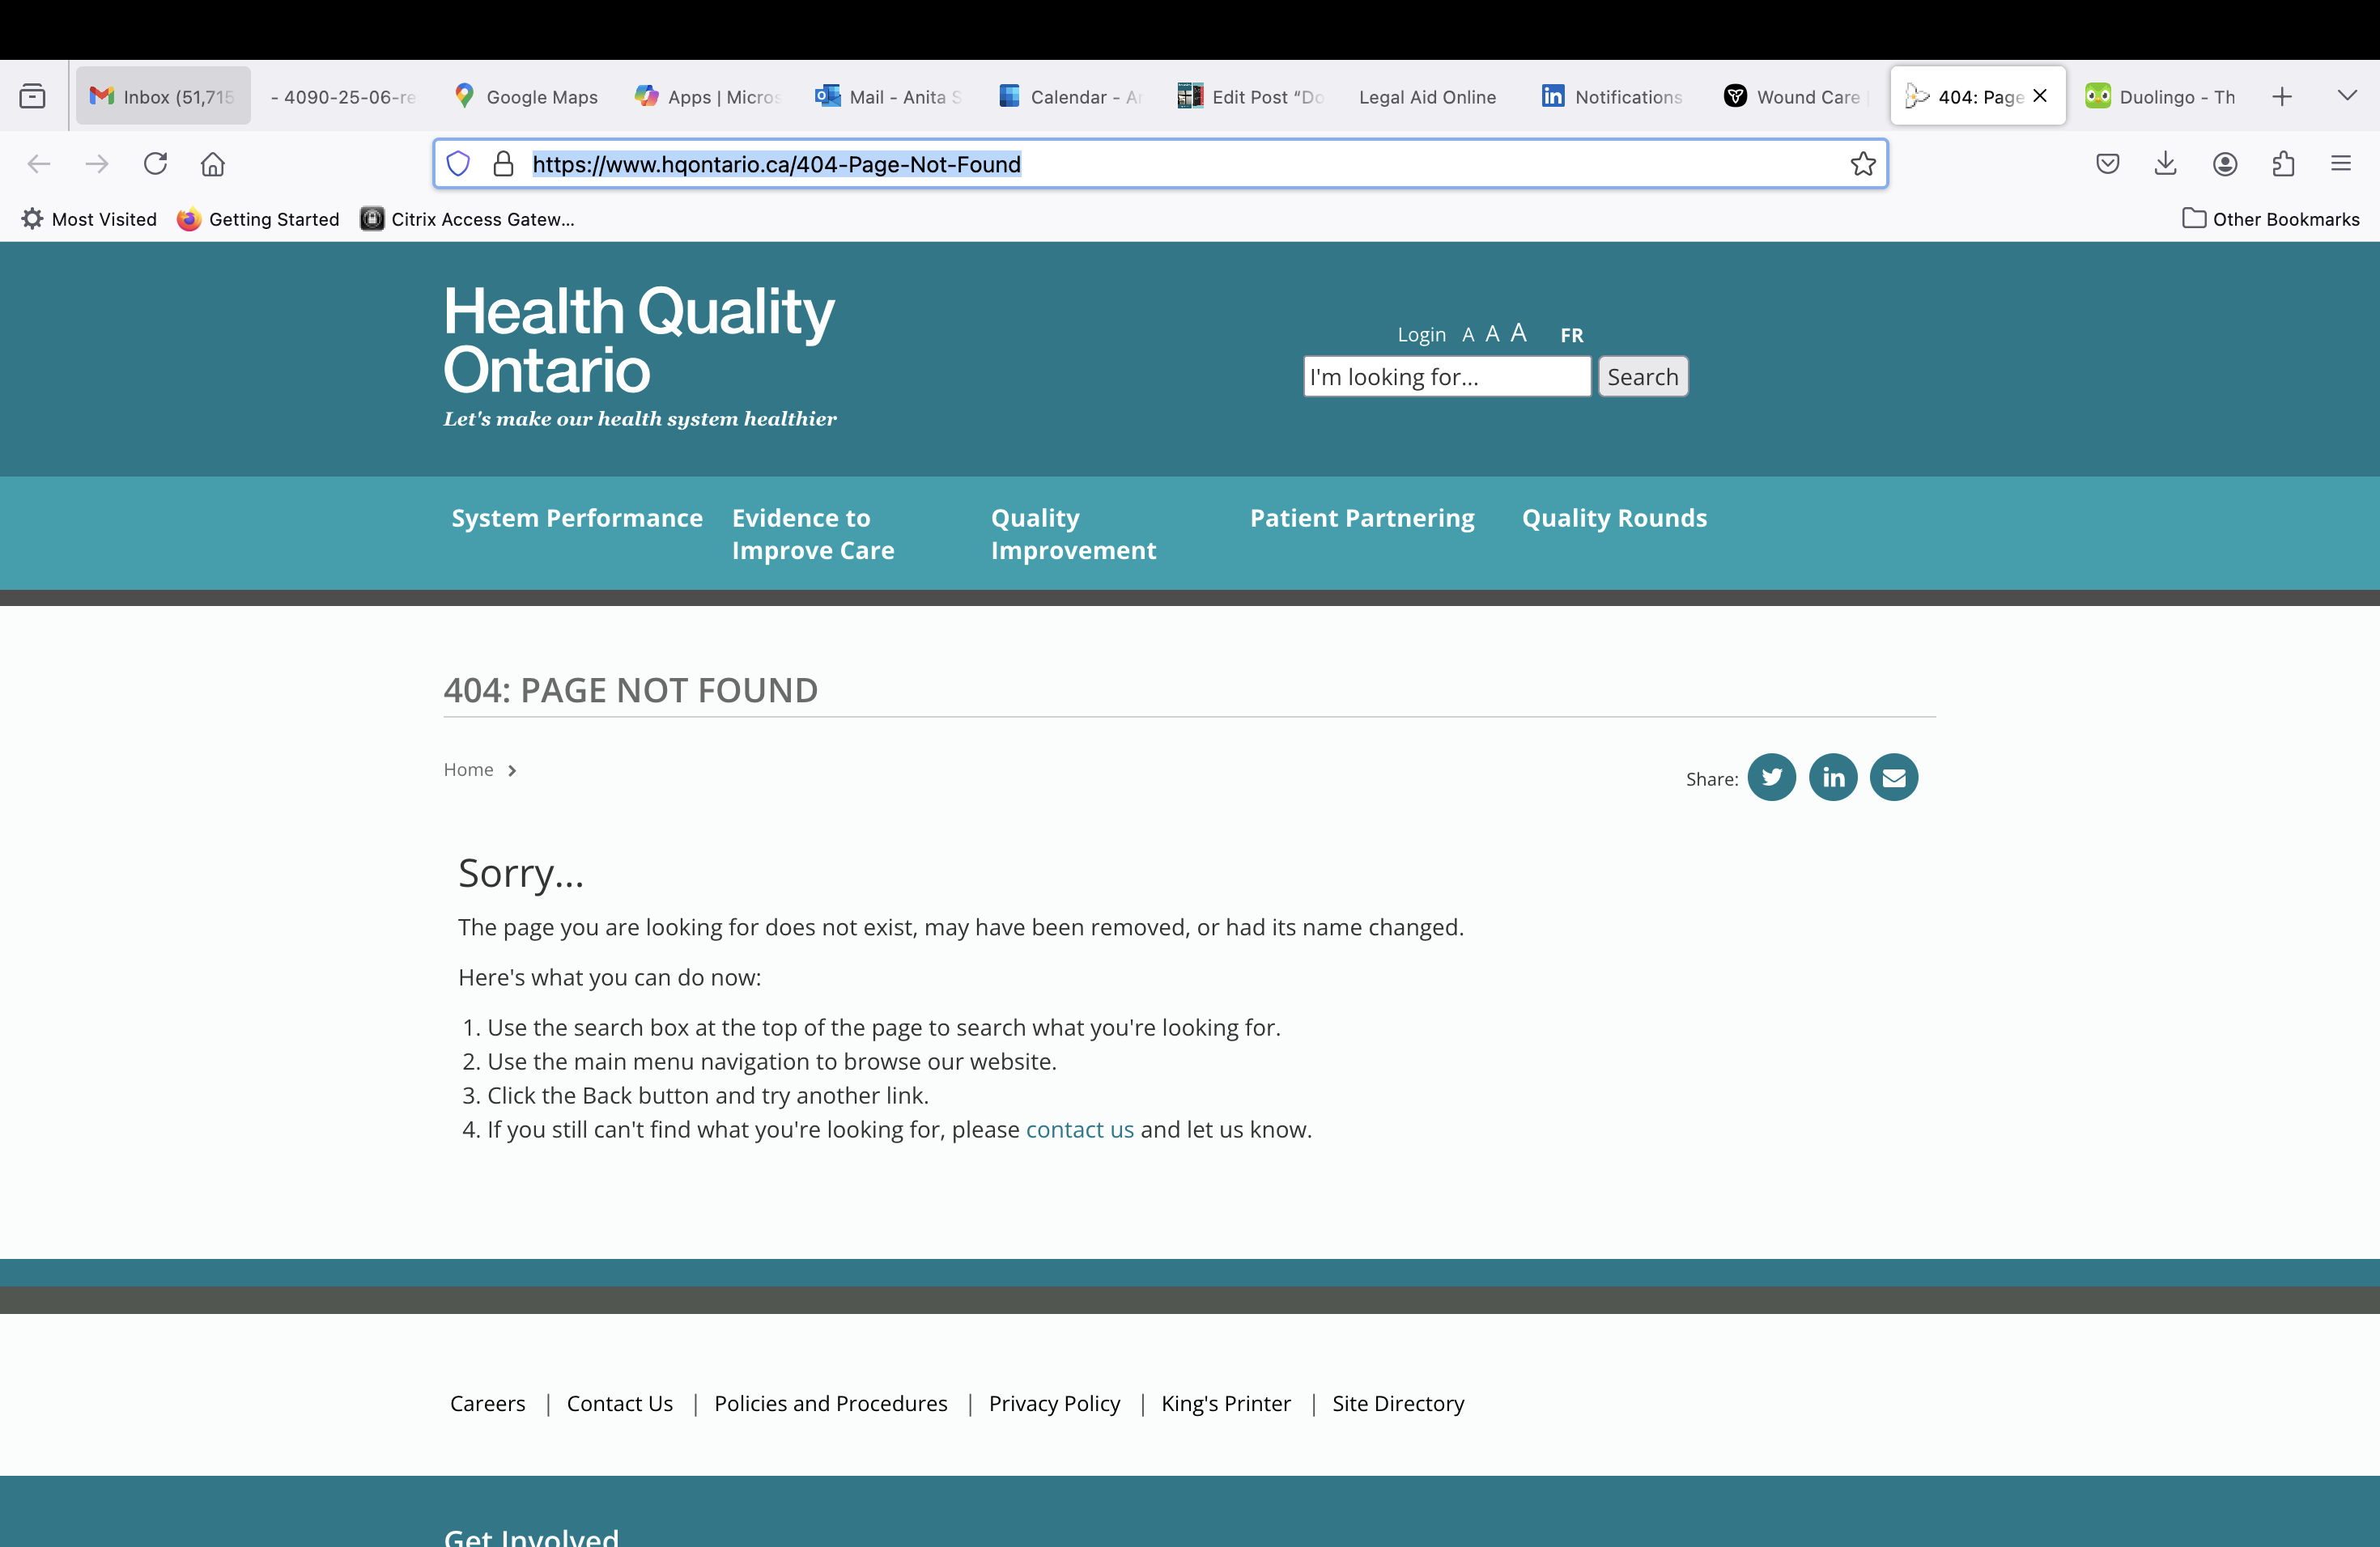The height and width of the screenshot is (1547, 2380).
Task: Select the largest A font size
Action: [x=1518, y=333]
